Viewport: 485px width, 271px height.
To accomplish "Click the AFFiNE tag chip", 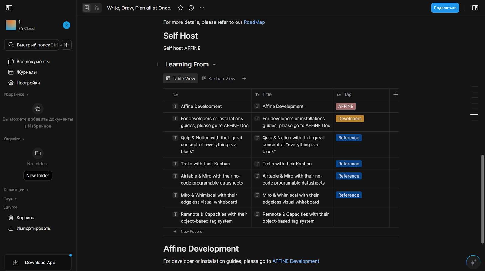I will coord(346,107).
